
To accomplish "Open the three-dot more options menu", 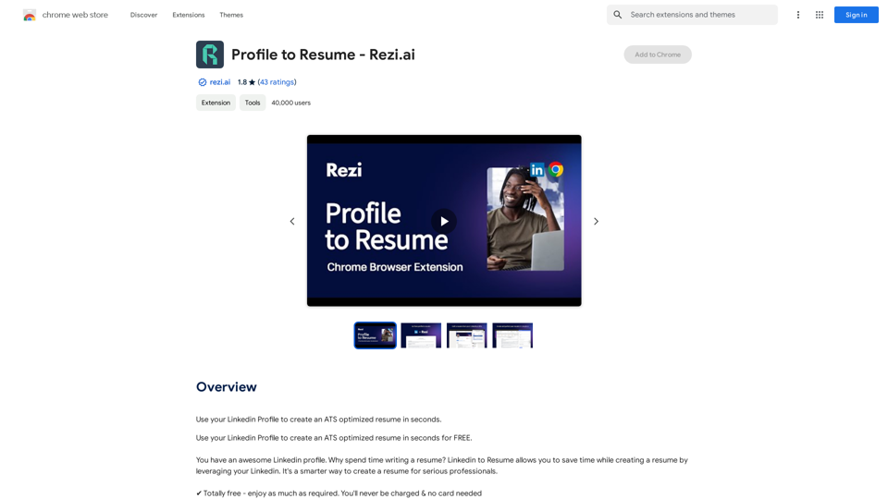I will [798, 15].
